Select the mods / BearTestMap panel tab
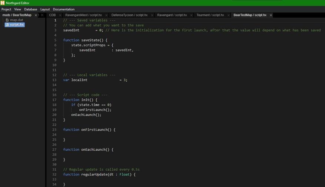This screenshot has height=187, width=325. [17, 15]
